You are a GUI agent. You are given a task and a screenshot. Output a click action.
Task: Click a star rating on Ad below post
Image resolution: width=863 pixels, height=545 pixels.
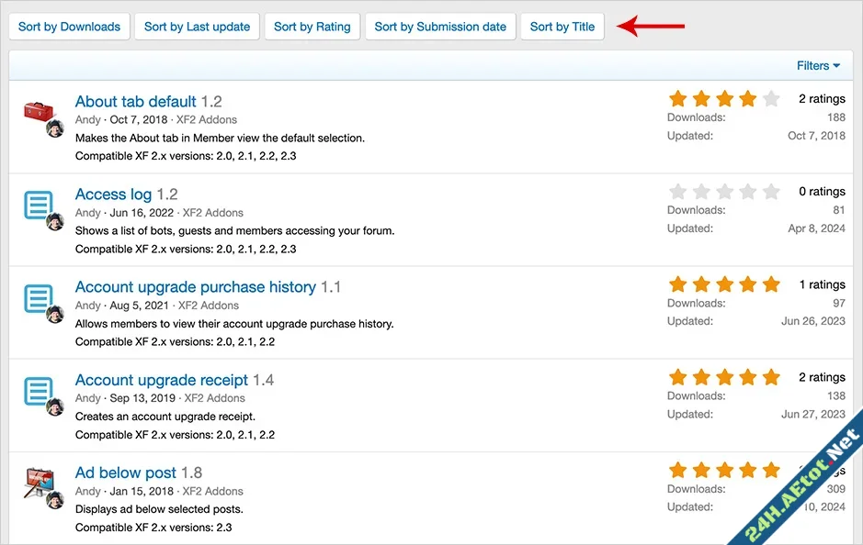[723, 469]
